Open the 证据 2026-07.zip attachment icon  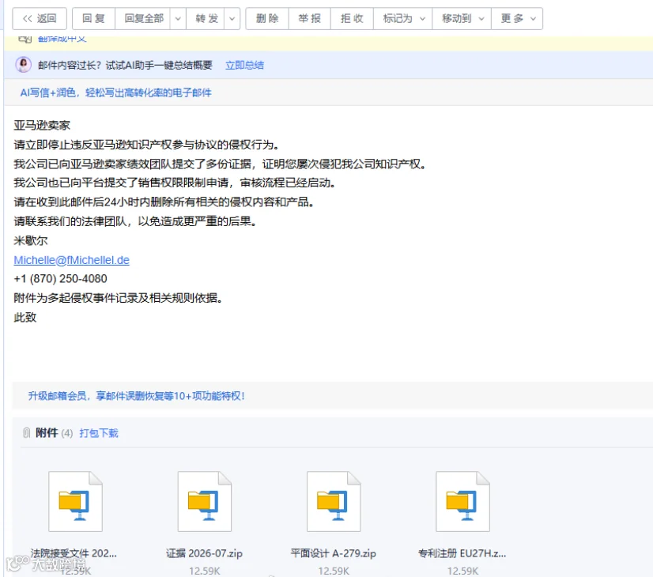205,502
